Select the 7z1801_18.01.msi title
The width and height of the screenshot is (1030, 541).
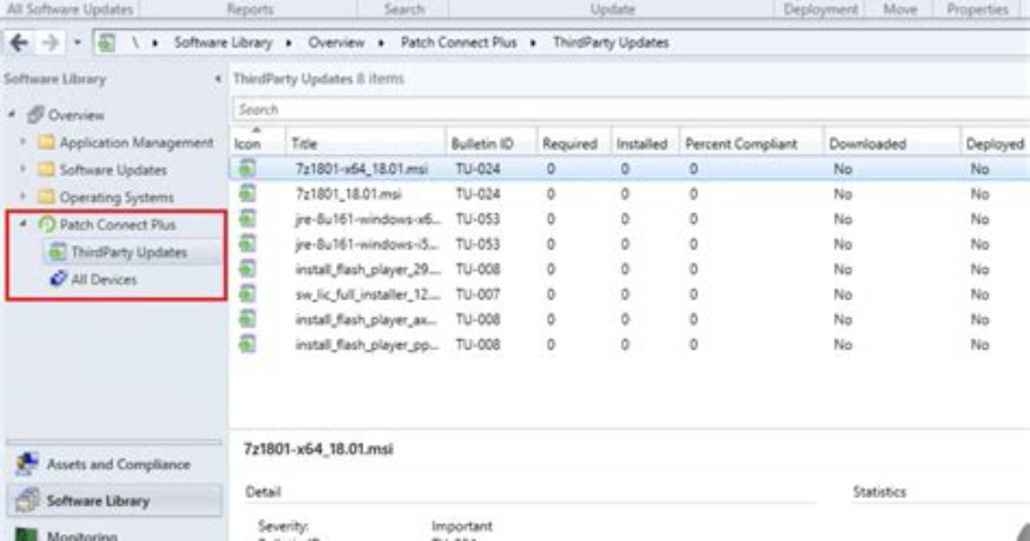click(348, 194)
